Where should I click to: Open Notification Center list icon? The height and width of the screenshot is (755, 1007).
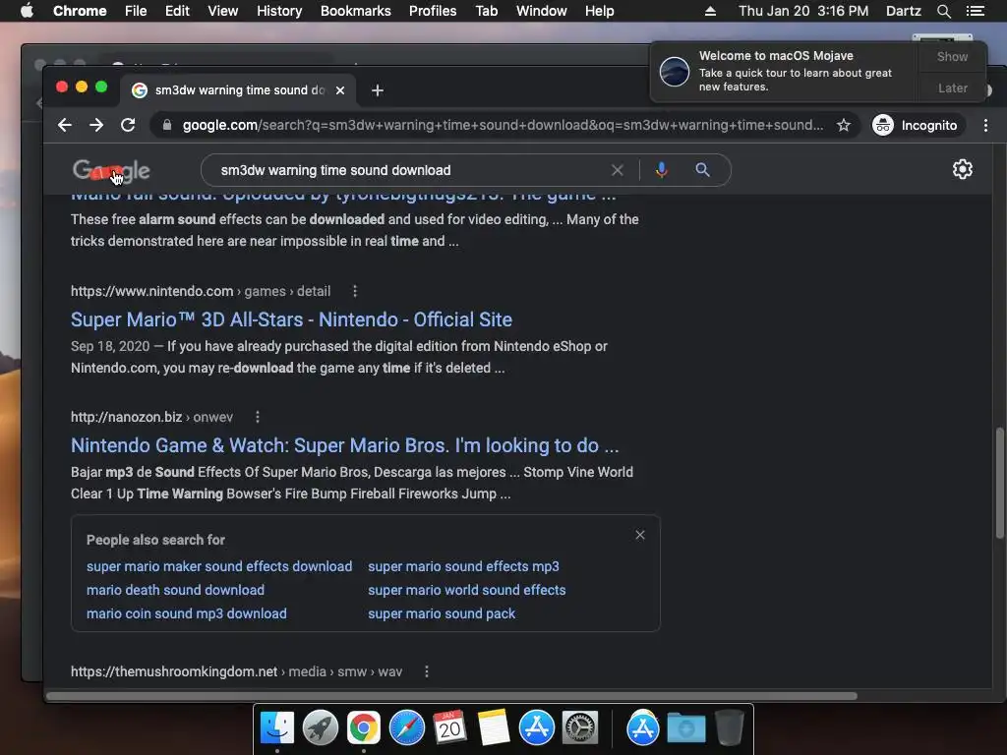[975, 11]
